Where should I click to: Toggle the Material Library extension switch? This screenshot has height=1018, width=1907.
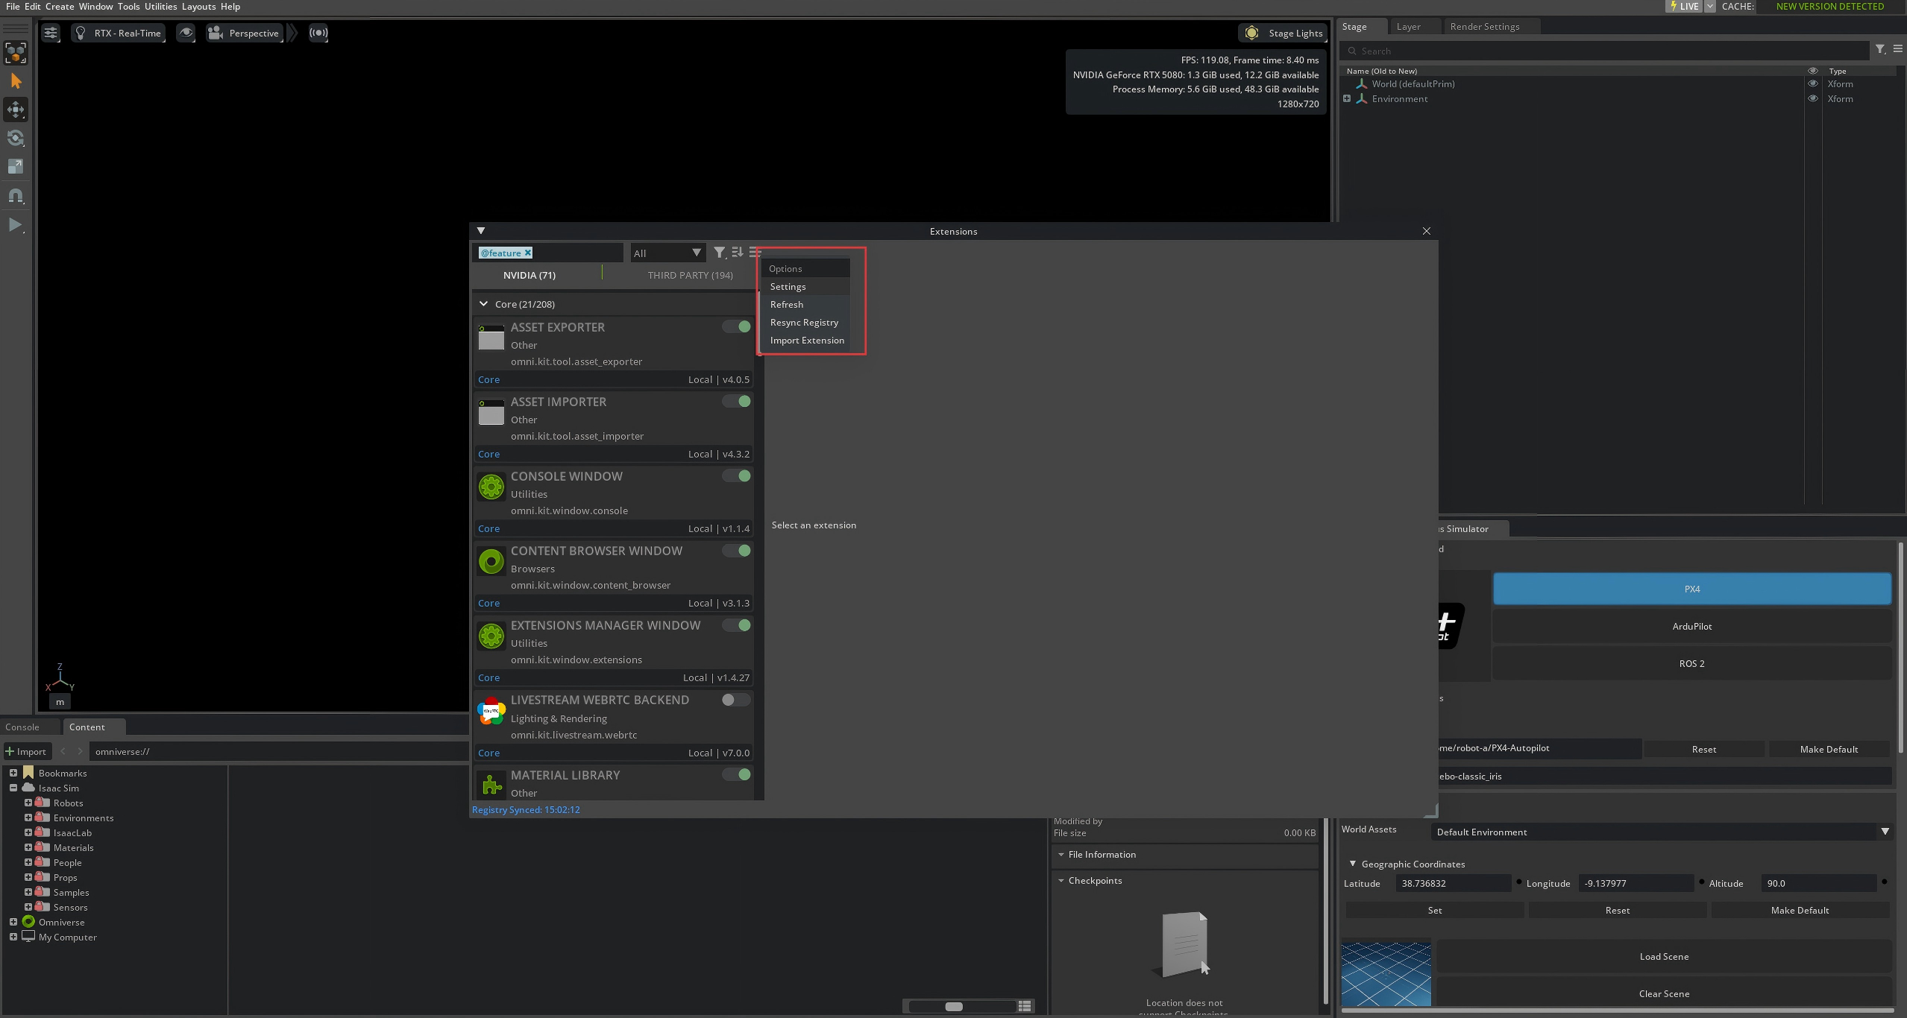click(x=736, y=774)
